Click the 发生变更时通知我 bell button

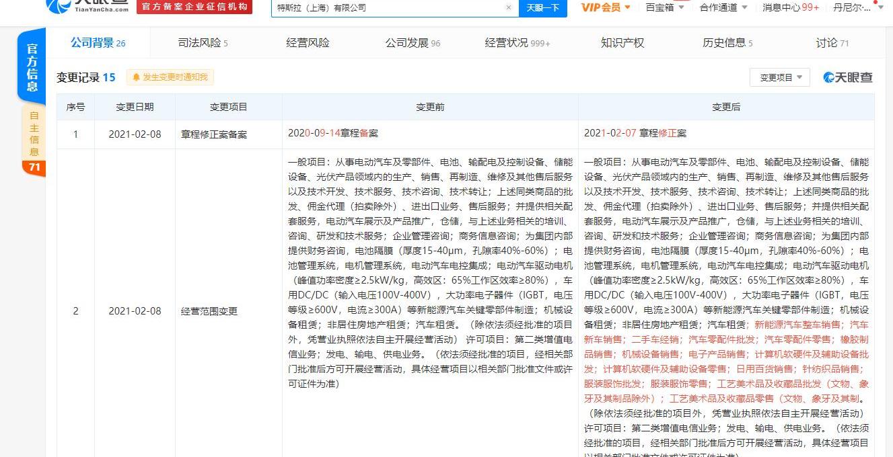pos(170,77)
